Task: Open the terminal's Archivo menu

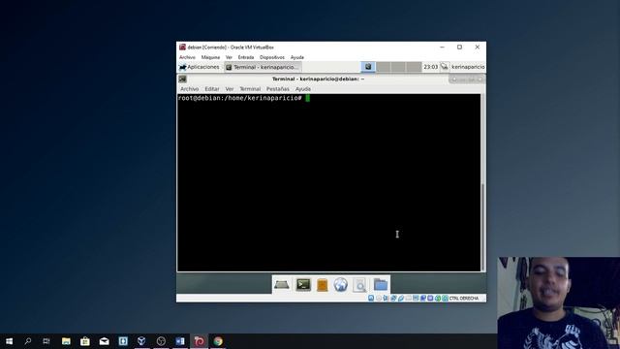Action: click(x=190, y=89)
